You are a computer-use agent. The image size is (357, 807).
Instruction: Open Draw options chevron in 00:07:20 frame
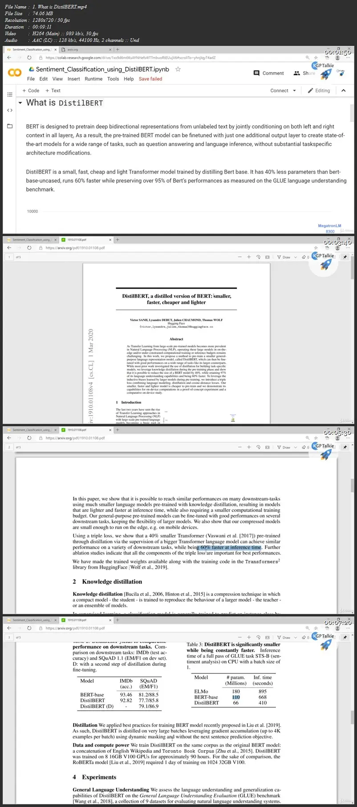click(295, 637)
